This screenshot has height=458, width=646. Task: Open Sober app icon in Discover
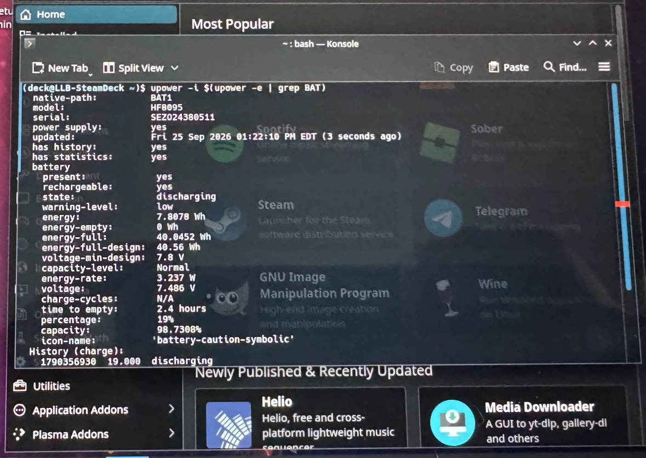coord(440,142)
